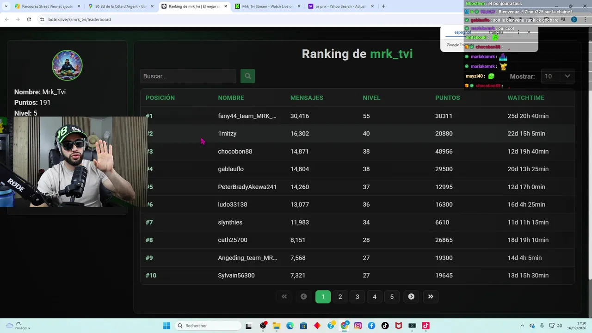Go to page 3 of leaderboard
The width and height of the screenshot is (592, 333).
click(x=357, y=296)
